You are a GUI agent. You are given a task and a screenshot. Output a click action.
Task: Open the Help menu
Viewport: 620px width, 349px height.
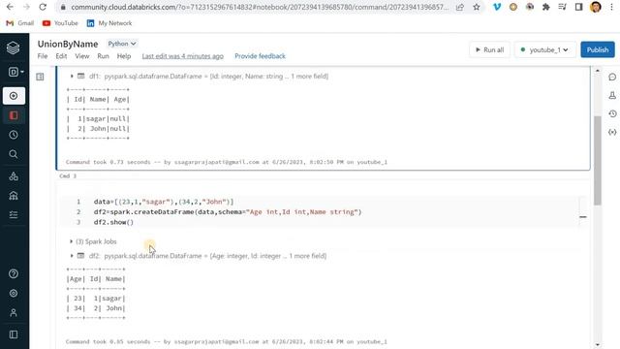[124, 56]
